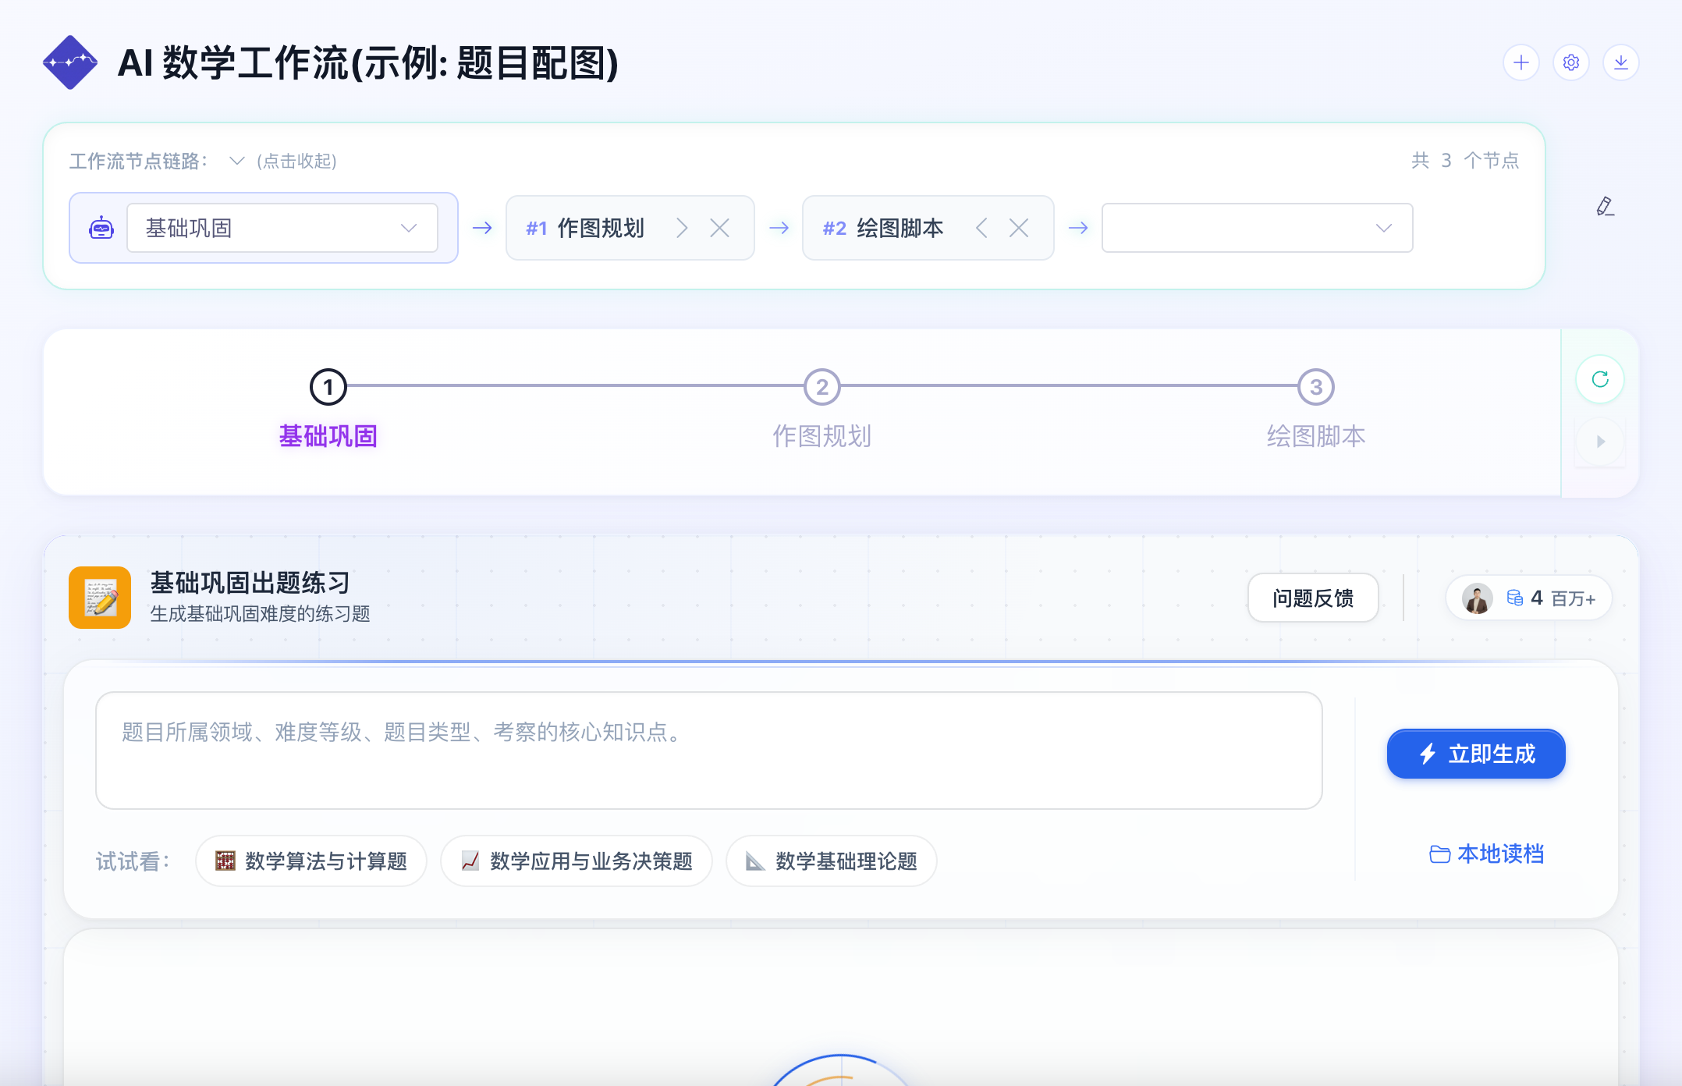Open the empty add-node dropdown

tap(1257, 228)
